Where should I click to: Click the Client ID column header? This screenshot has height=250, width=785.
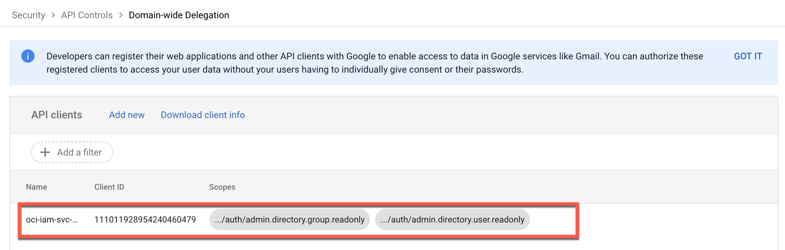(109, 187)
